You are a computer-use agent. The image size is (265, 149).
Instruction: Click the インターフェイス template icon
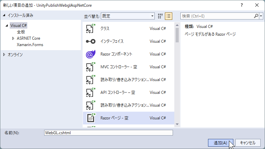pyautogui.click(x=91, y=41)
